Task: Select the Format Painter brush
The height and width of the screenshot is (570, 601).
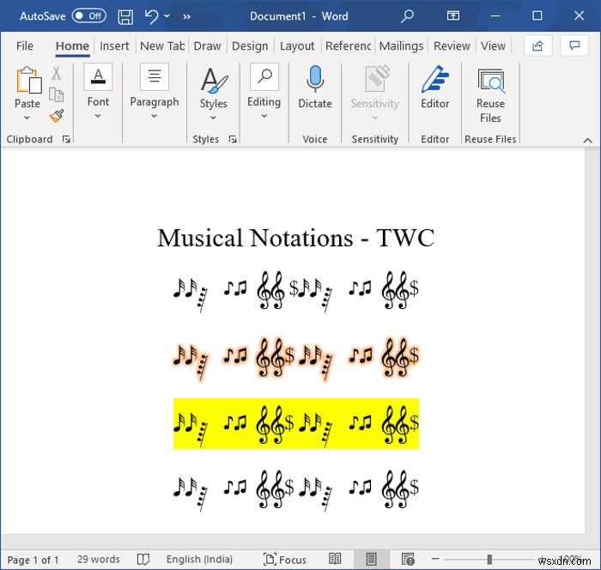Action: pos(57,116)
